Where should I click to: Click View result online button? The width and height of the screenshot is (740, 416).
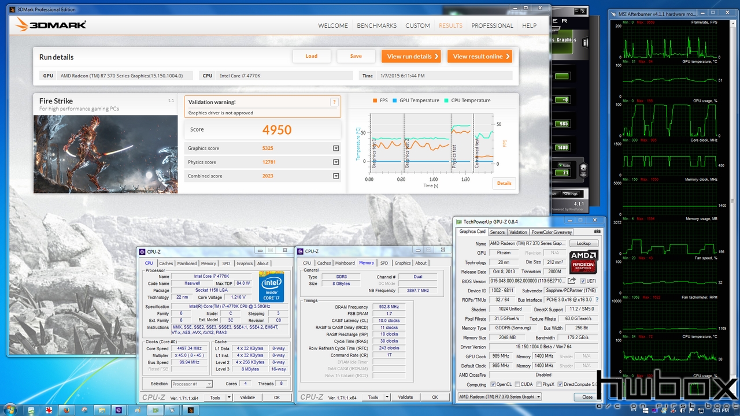pyautogui.click(x=479, y=56)
